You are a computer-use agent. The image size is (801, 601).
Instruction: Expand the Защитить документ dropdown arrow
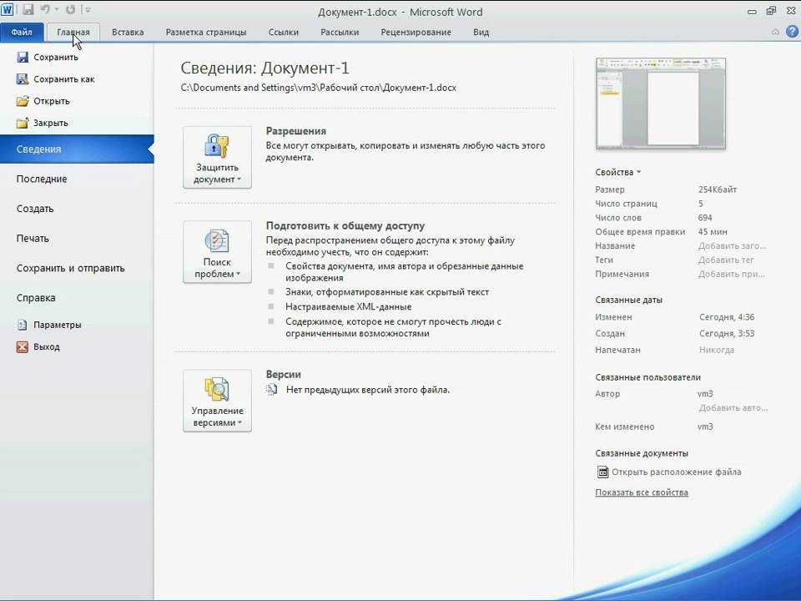(239, 179)
